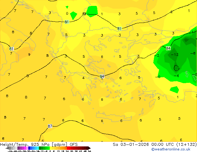197x152 pixels.
Task: Pick the bright red legend segment
Action: [x=68, y=148]
